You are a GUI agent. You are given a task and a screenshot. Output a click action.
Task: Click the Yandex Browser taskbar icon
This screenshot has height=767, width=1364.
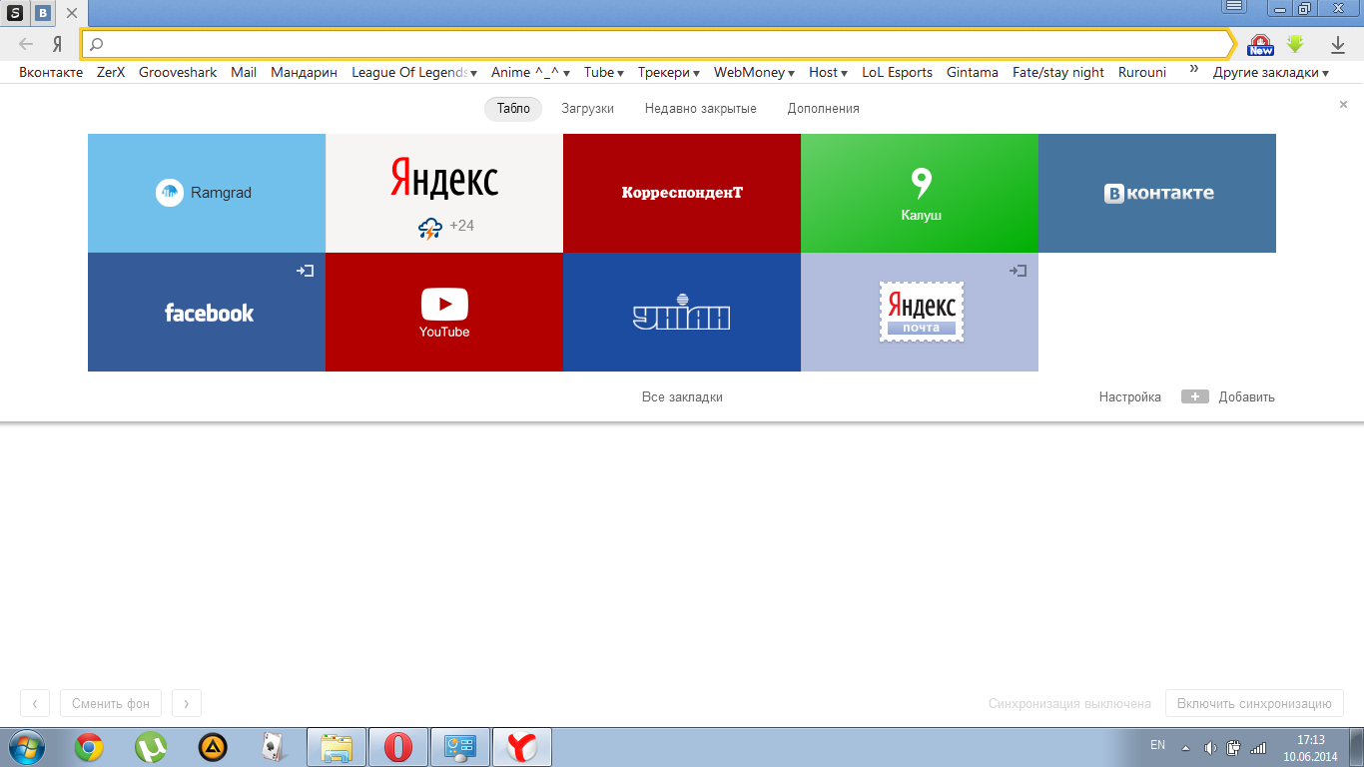tap(522, 747)
